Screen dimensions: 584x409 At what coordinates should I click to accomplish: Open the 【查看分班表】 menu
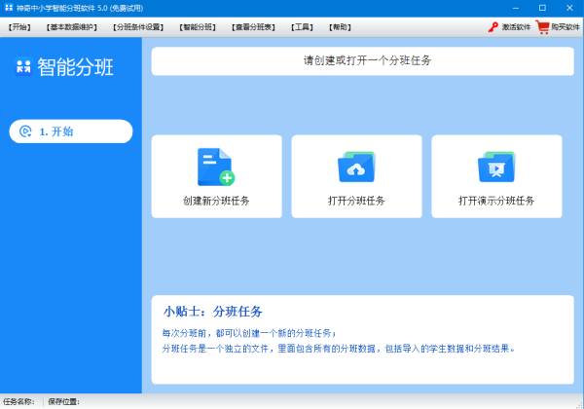coord(253,27)
